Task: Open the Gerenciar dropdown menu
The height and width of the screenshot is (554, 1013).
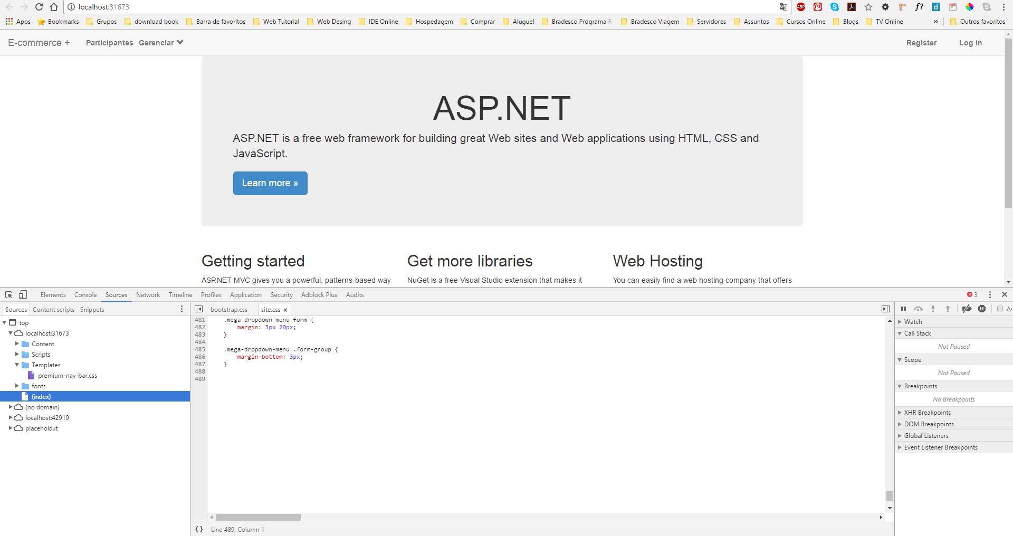Action: [161, 43]
